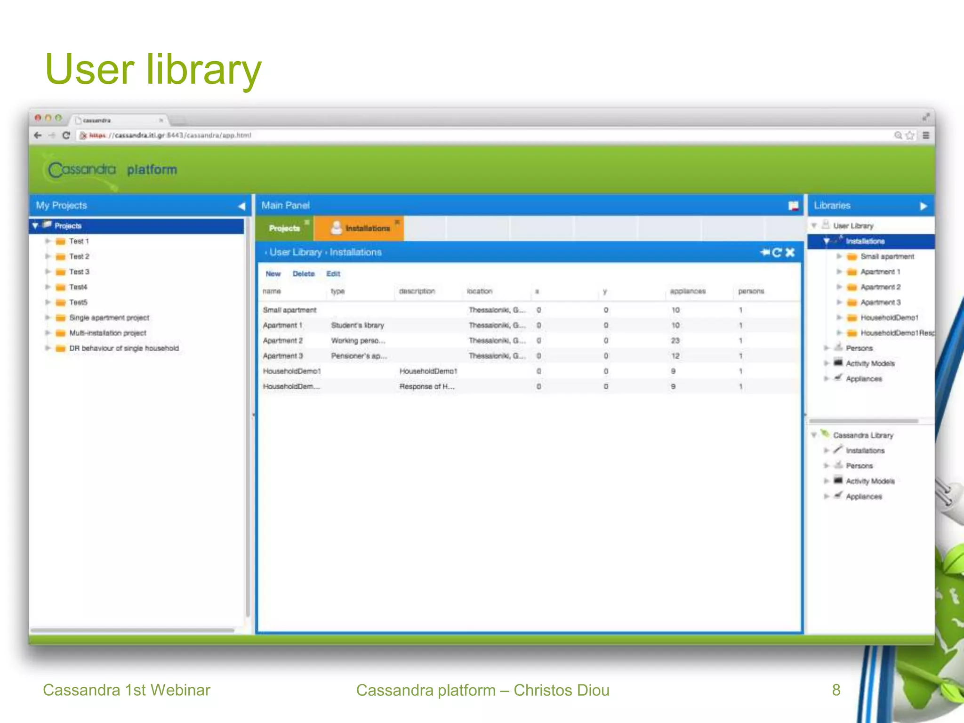Close the User Library Installations panel
The height and width of the screenshot is (723, 964).
click(x=790, y=252)
